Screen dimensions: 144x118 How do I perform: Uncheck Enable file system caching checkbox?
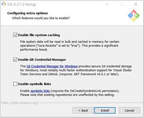point(15,35)
